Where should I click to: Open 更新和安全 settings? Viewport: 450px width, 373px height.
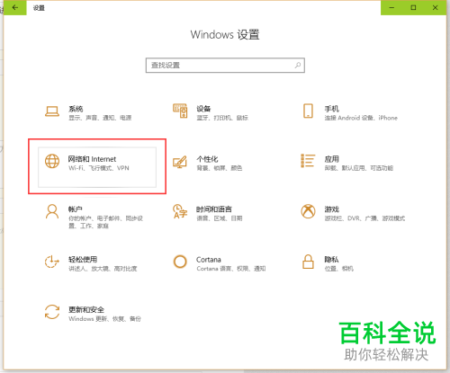[x=86, y=309]
